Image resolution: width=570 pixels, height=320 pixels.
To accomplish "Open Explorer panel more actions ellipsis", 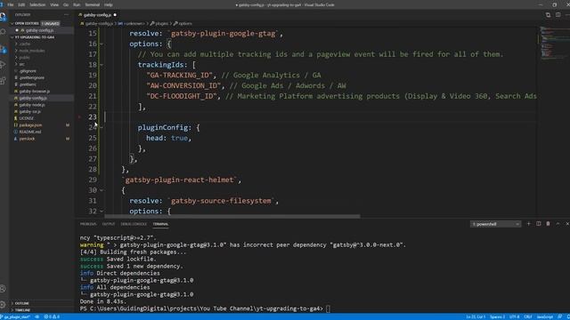I will (x=66, y=15).
